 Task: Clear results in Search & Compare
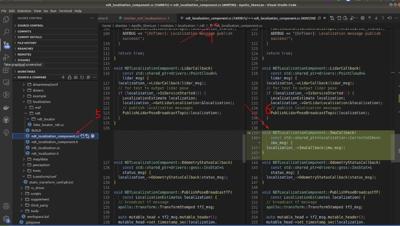point(76,77)
